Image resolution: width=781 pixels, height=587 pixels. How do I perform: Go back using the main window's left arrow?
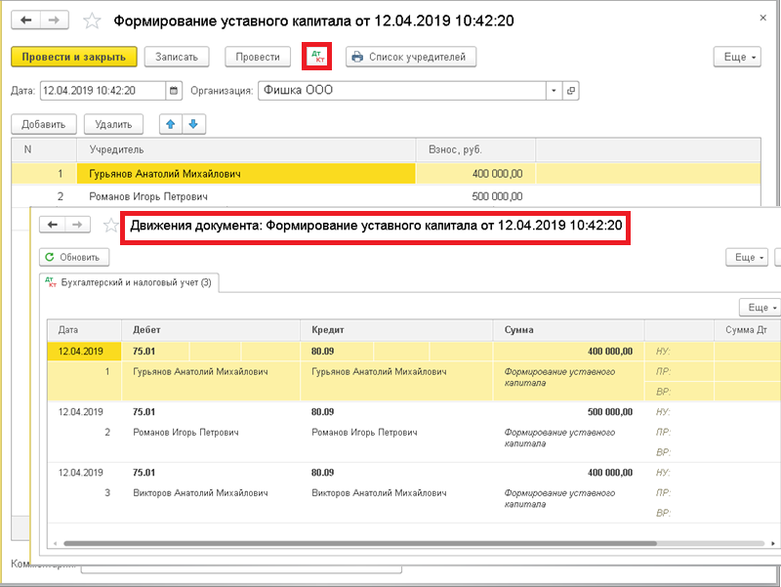click(x=26, y=21)
